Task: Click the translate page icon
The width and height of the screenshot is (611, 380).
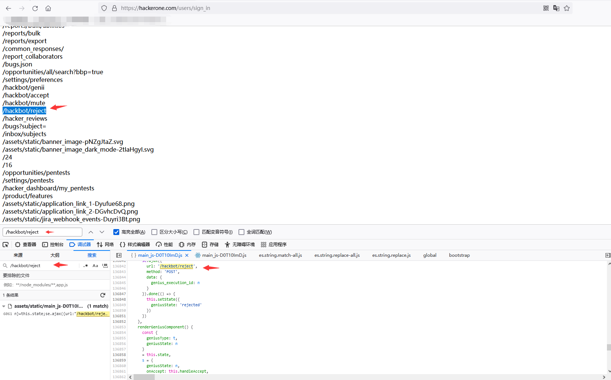Action: pyautogui.click(x=556, y=8)
